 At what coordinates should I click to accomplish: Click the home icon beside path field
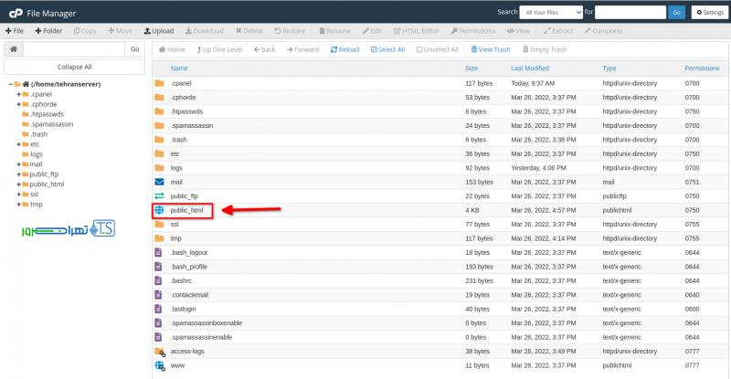(14, 49)
